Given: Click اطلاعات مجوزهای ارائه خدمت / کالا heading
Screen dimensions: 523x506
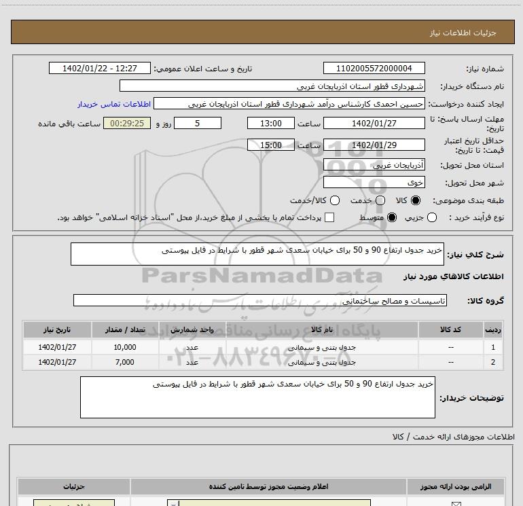Looking at the screenshot, I should pos(453,437).
